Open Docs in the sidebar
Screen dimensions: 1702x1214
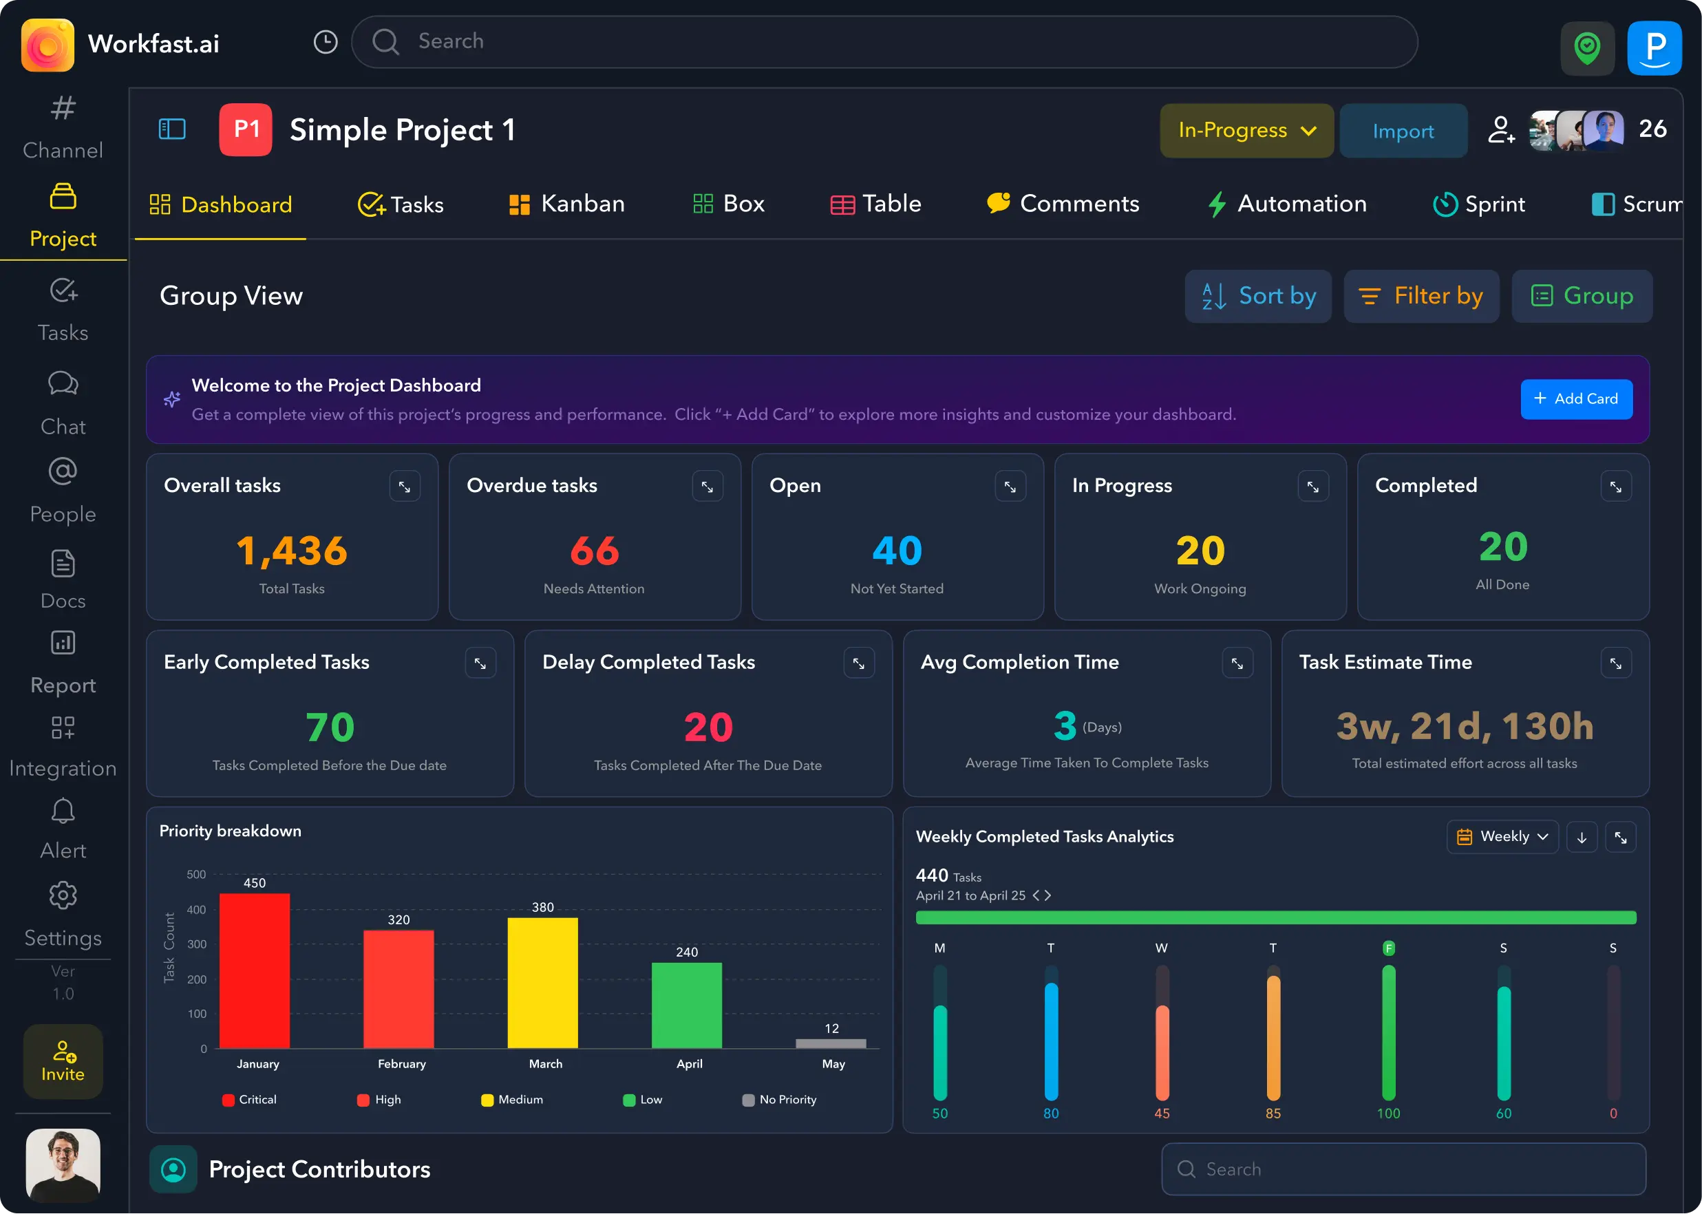(63, 580)
